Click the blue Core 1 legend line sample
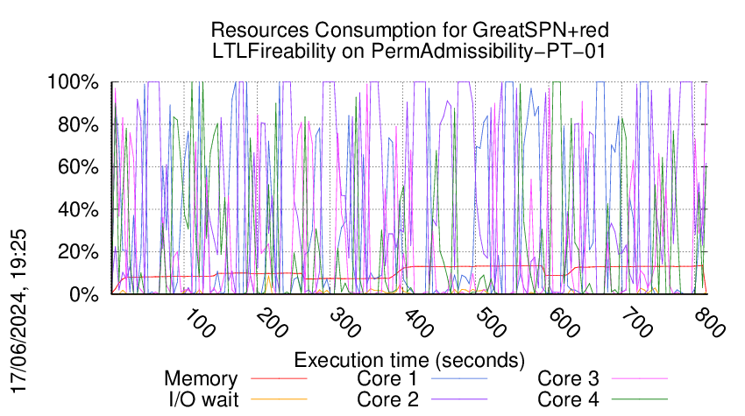Viewport: 745px width, 416px height. pos(459,378)
